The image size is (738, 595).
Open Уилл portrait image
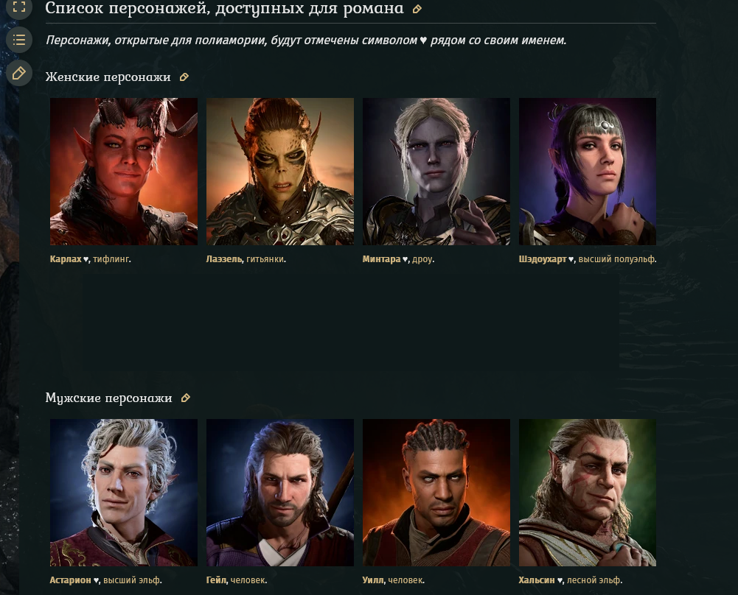coord(436,493)
